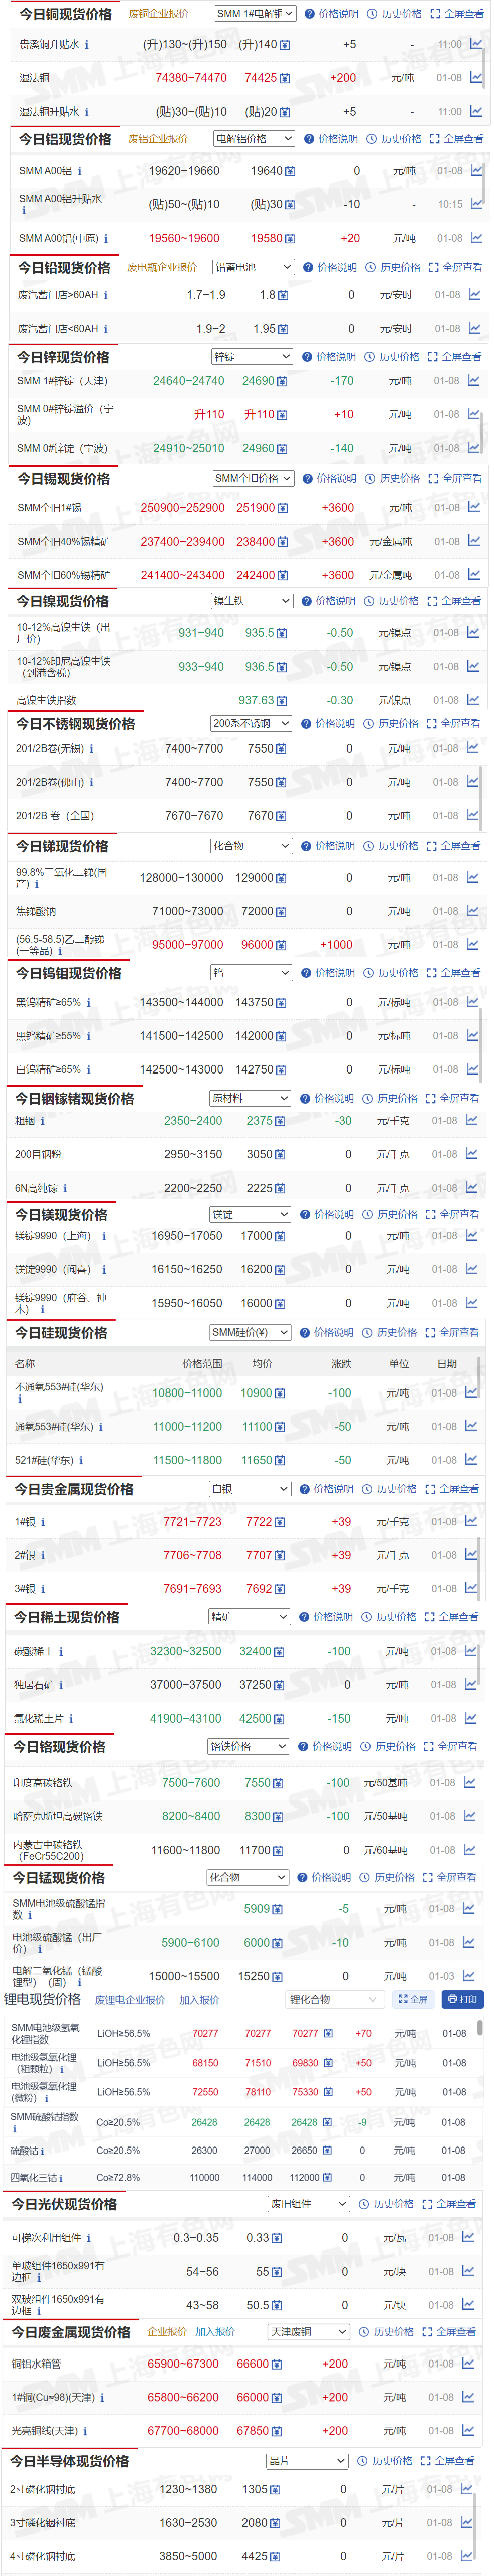
Task: Expand the 200系不锈钢 dropdown
Action: pos(251,723)
